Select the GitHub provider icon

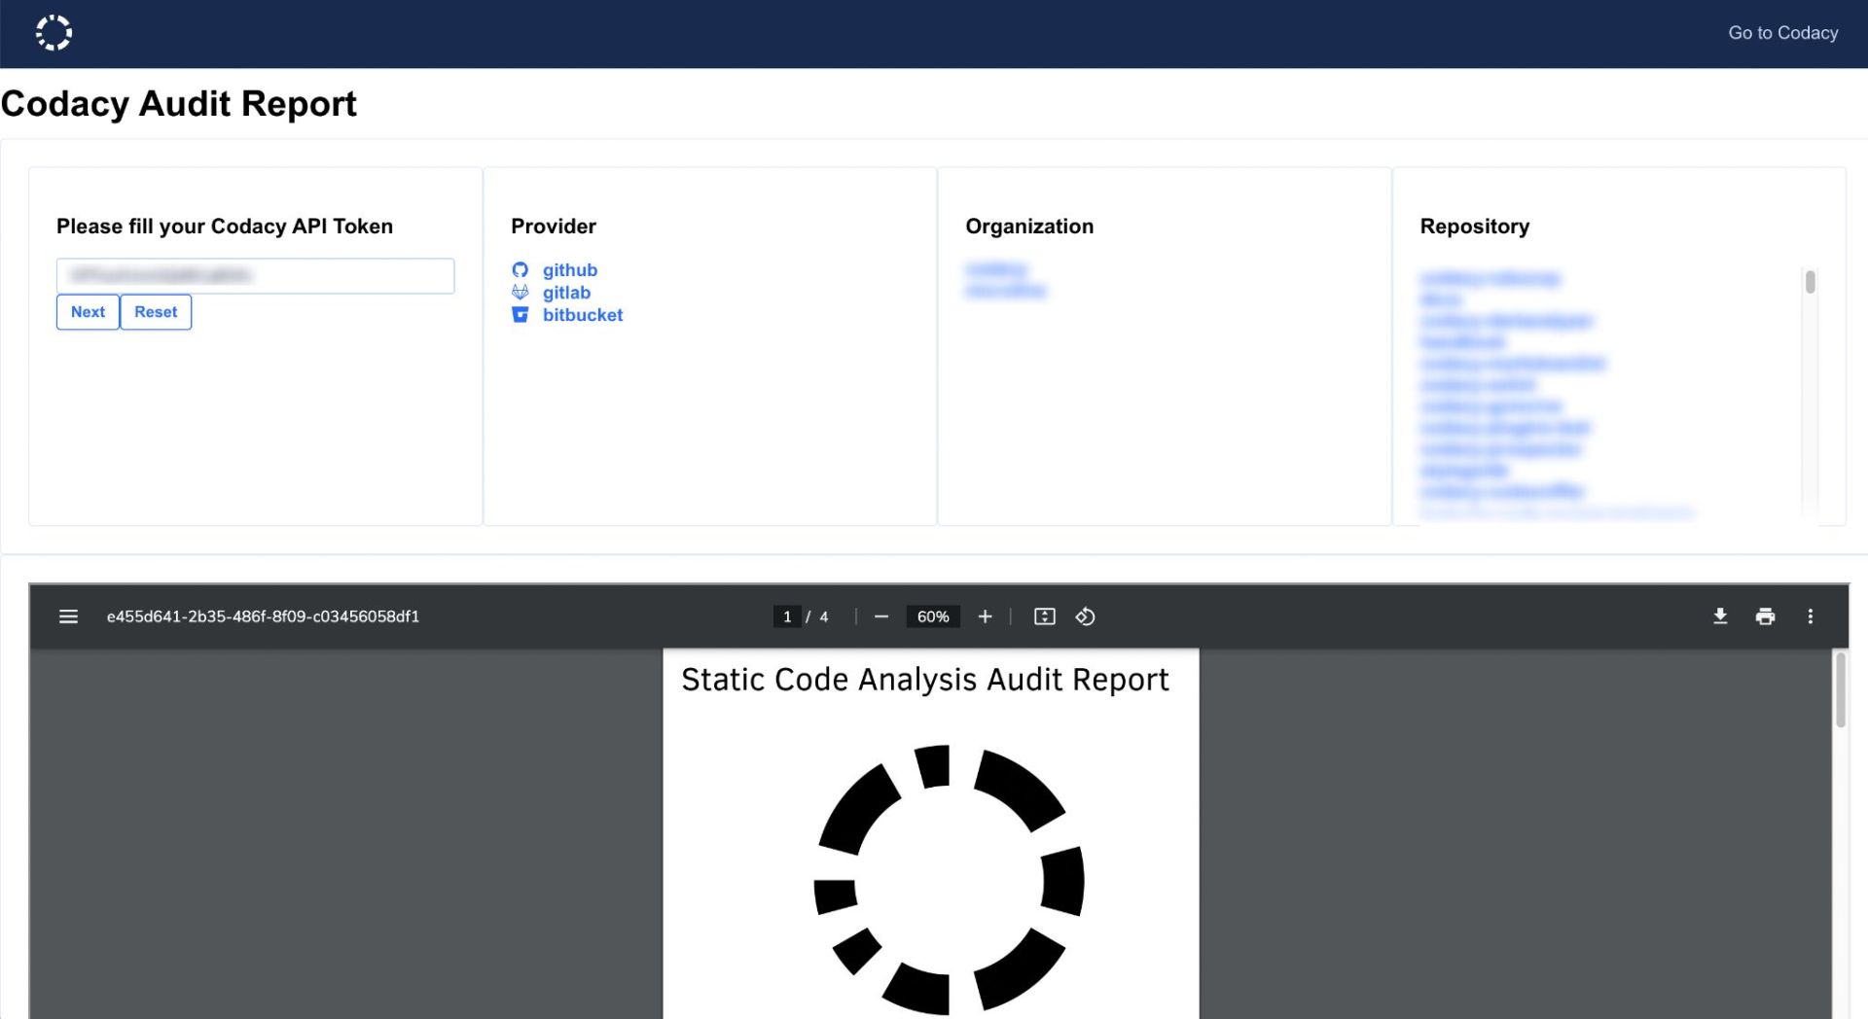coord(521,270)
